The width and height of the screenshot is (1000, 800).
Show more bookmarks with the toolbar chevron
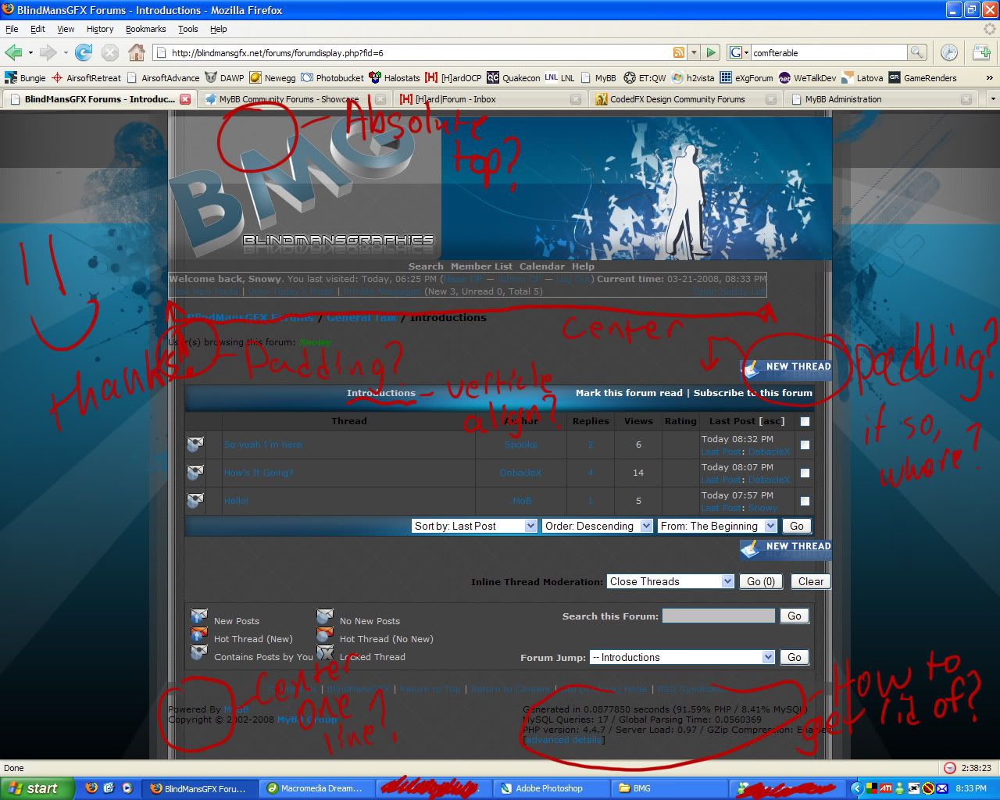pos(990,78)
